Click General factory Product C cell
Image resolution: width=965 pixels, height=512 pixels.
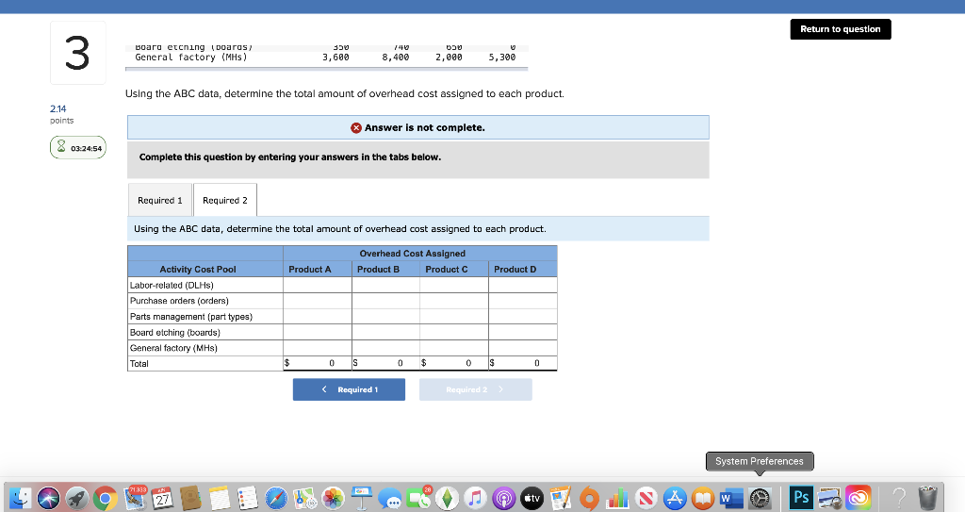click(x=454, y=348)
